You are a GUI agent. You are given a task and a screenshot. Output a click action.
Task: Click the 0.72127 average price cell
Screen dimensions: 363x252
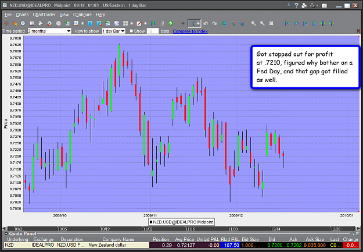coord(186,245)
